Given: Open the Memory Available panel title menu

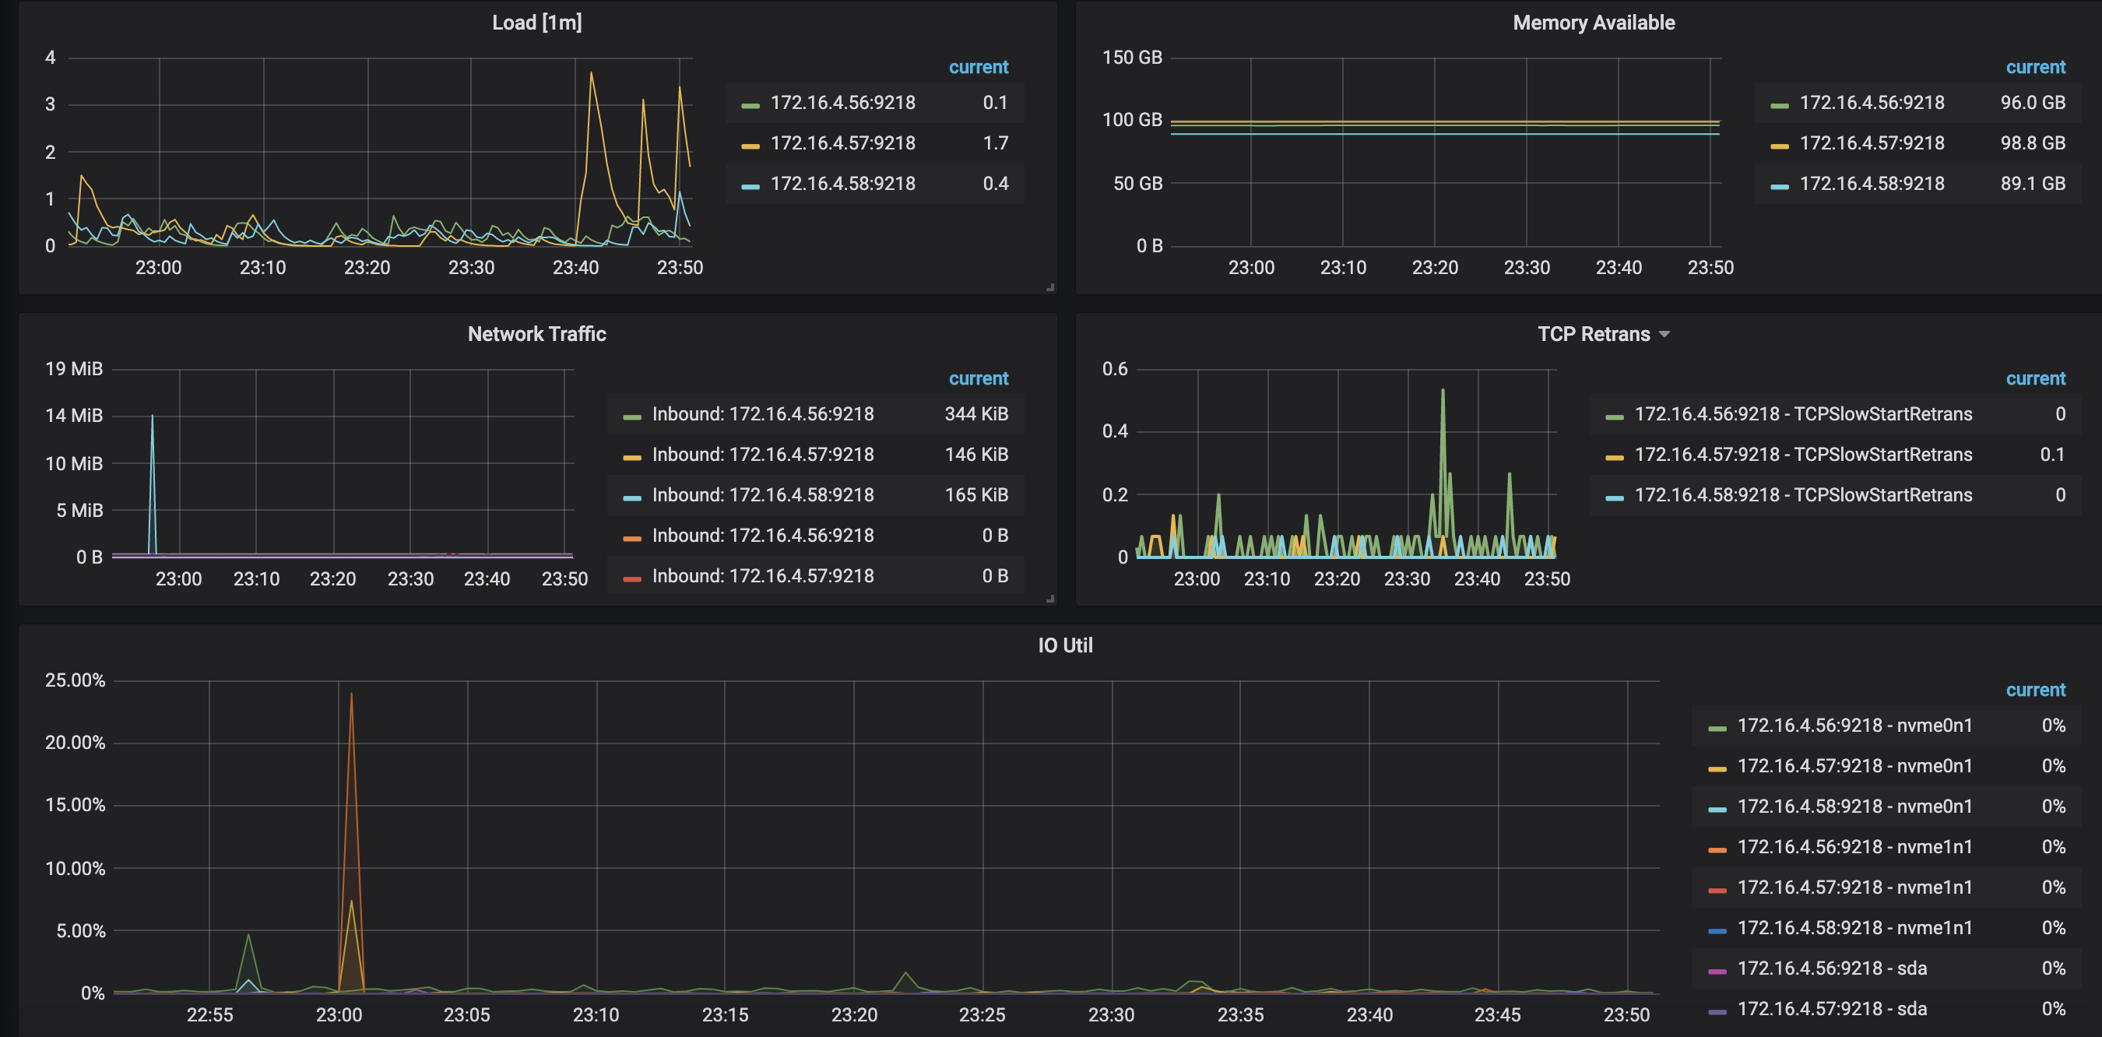Looking at the screenshot, I should click(x=1593, y=23).
